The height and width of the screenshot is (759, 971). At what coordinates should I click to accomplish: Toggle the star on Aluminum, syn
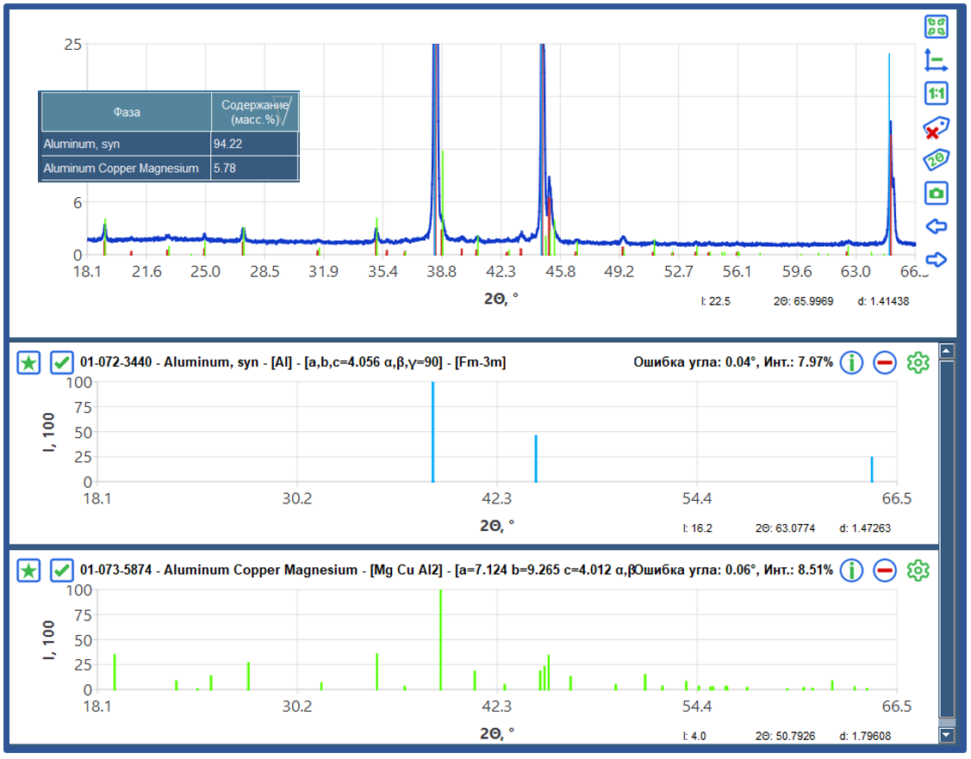click(28, 362)
